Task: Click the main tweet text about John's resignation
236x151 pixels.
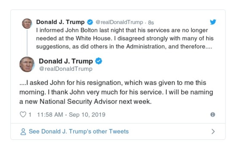Action: pos(116,92)
